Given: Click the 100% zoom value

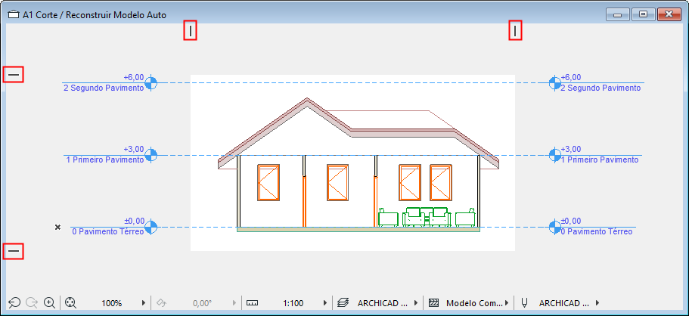Looking at the screenshot, I should [x=112, y=303].
